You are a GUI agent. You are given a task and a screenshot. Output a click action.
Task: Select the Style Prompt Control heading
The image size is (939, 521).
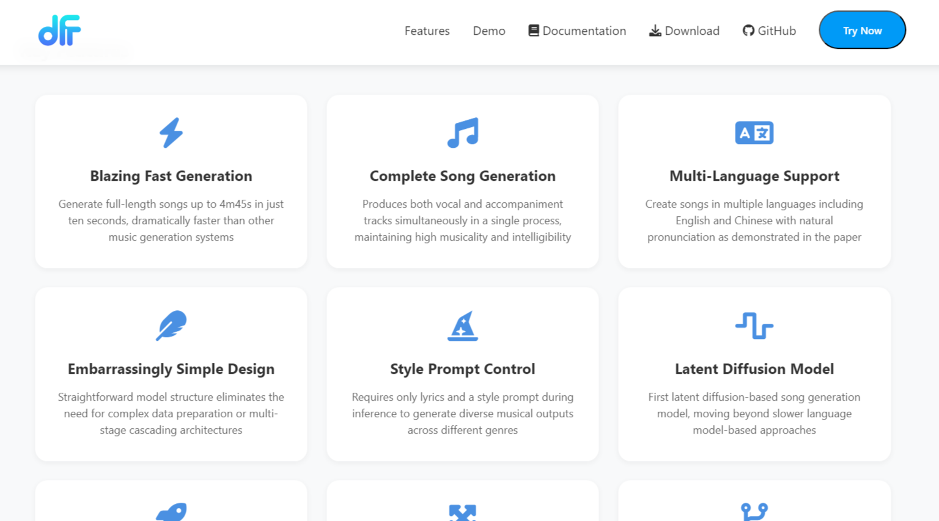(x=463, y=369)
